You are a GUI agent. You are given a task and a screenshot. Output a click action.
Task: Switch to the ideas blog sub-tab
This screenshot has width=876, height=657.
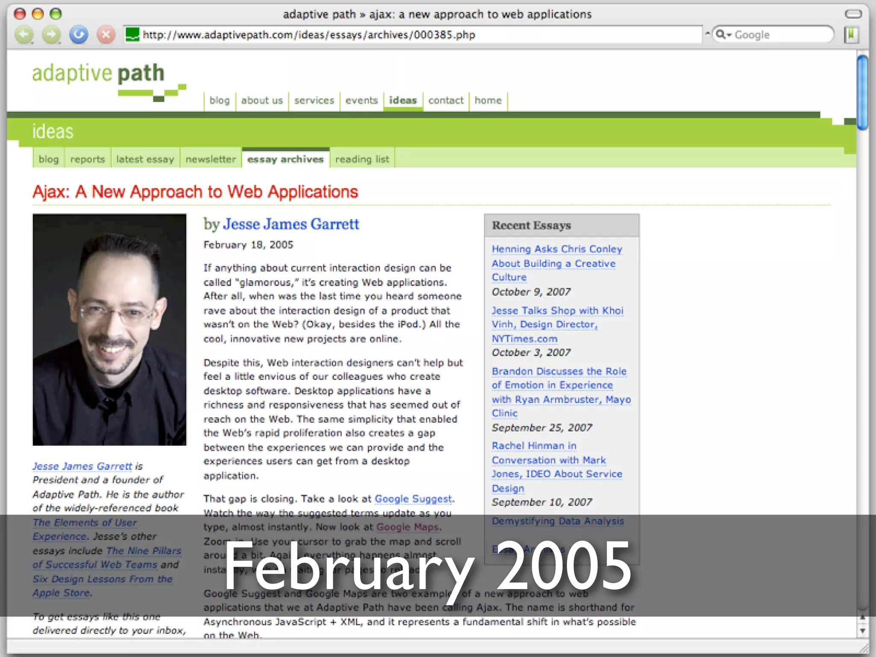(49, 159)
